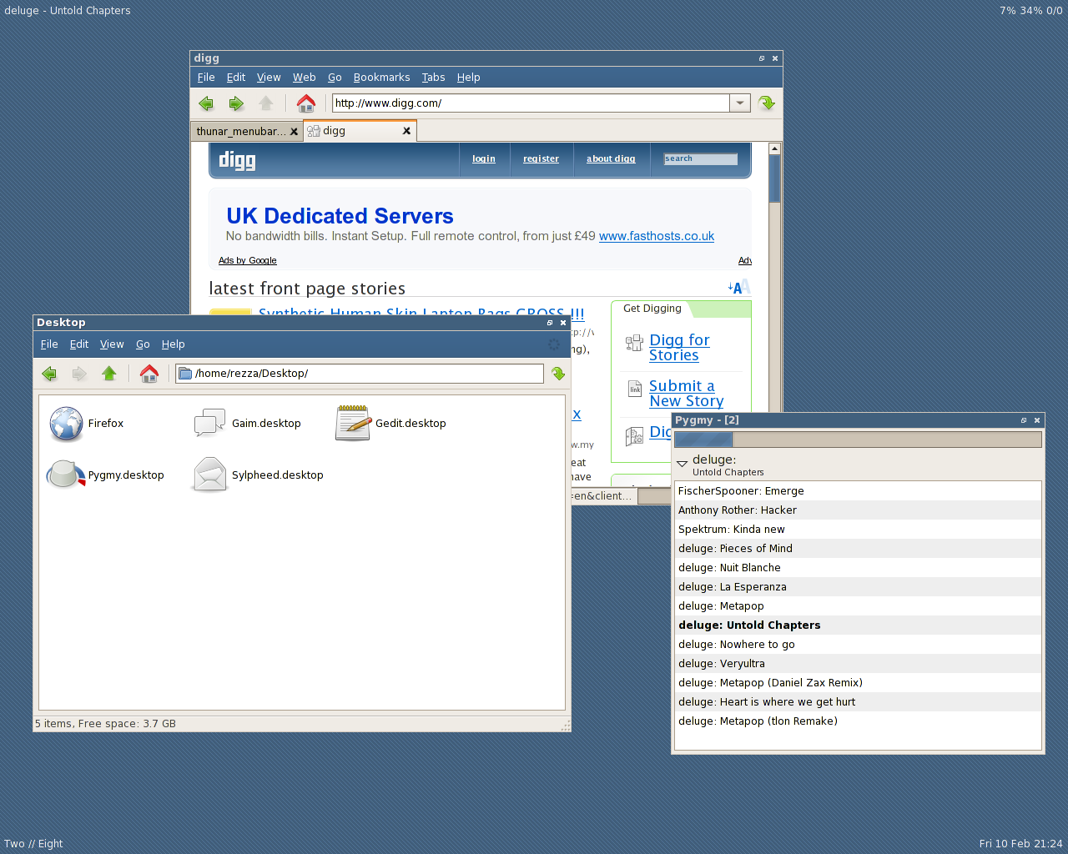The width and height of the screenshot is (1068, 854).
Task: Go back in the Desktop file manager
Action: [49, 374]
